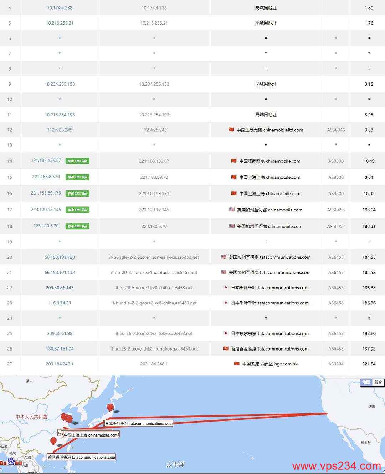Click location text 中国江苏无锡 chinamobileltd.com
Viewport: 385px width, 474px height.
point(270,130)
